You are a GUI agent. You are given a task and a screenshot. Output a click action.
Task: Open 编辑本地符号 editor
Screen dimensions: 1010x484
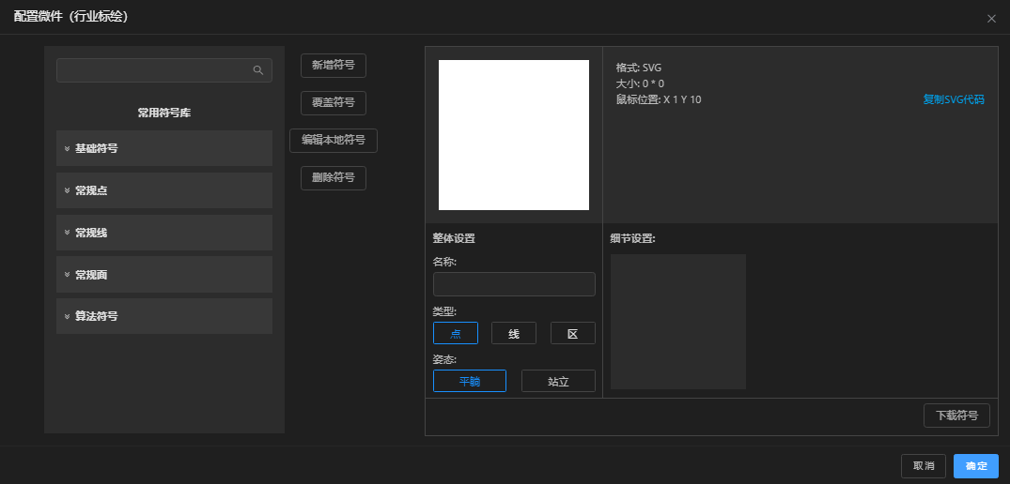pyautogui.click(x=334, y=140)
